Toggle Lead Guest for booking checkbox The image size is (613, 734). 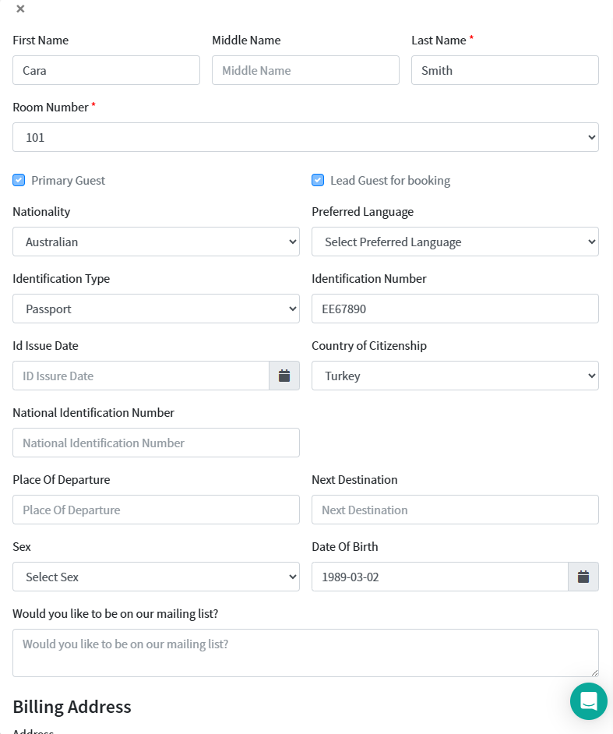point(318,180)
